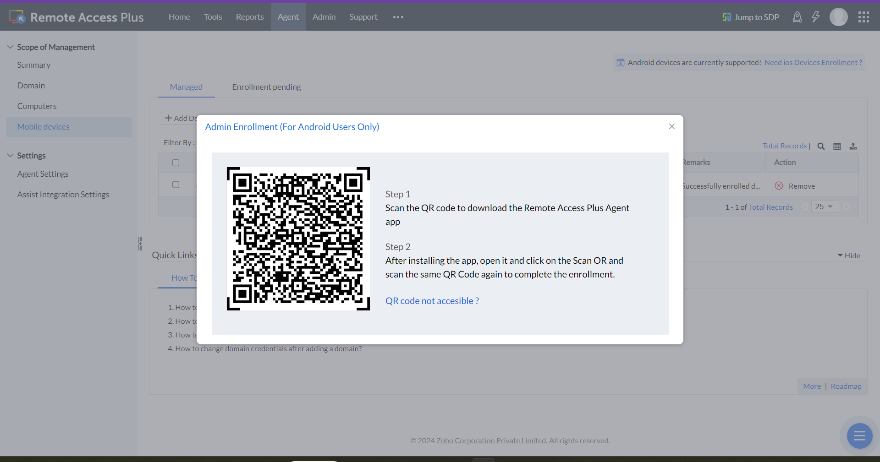This screenshot has height=462, width=880.
Task: Click the Remove action link
Action: [802, 186]
